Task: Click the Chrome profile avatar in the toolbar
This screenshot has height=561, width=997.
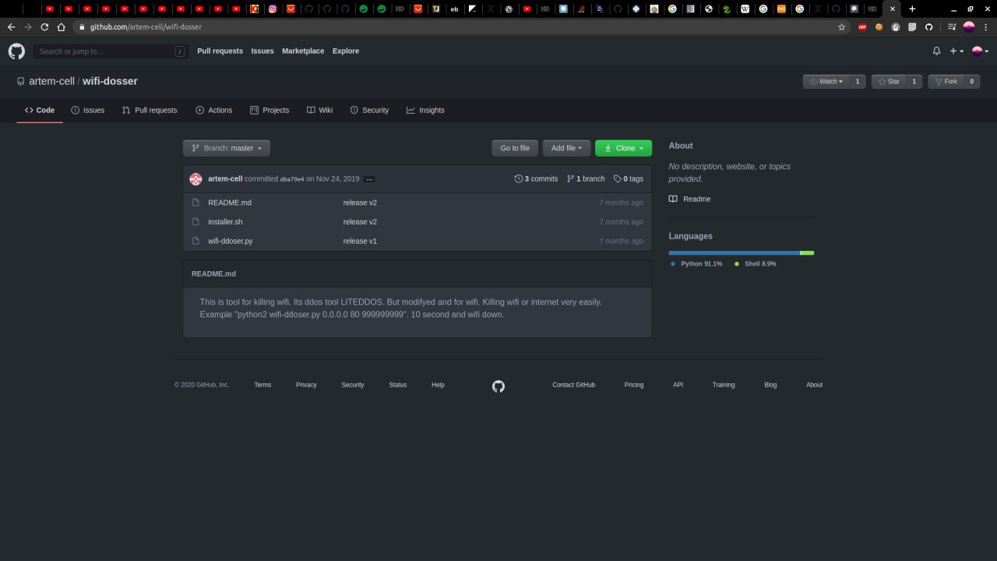Action: [969, 26]
